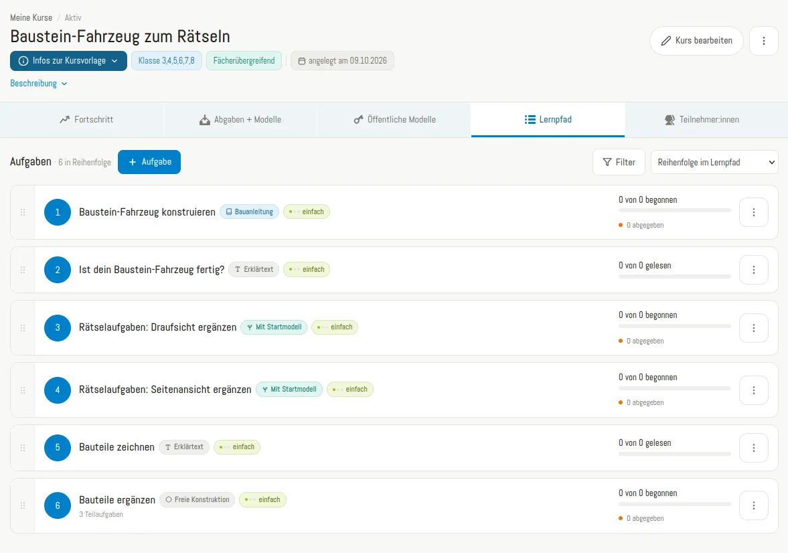Add a new task with Aufgabe button

(x=149, y=162)
